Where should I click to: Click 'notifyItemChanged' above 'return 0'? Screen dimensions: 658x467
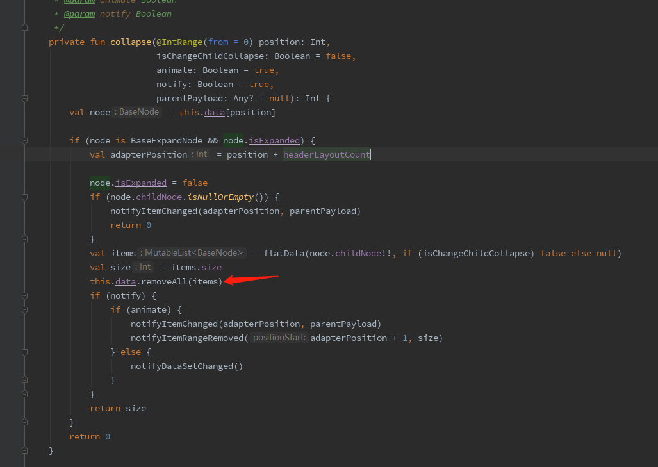pyautogui.click(x=154, y=211)
